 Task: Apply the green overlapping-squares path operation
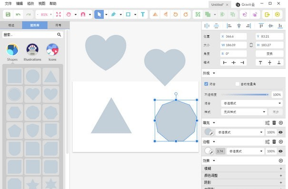tap(208, 14)
